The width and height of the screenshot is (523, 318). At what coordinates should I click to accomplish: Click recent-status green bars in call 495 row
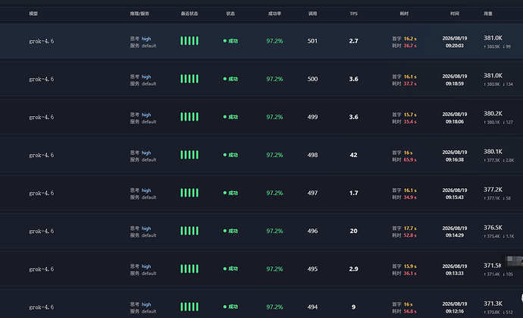tap(189, 269)
